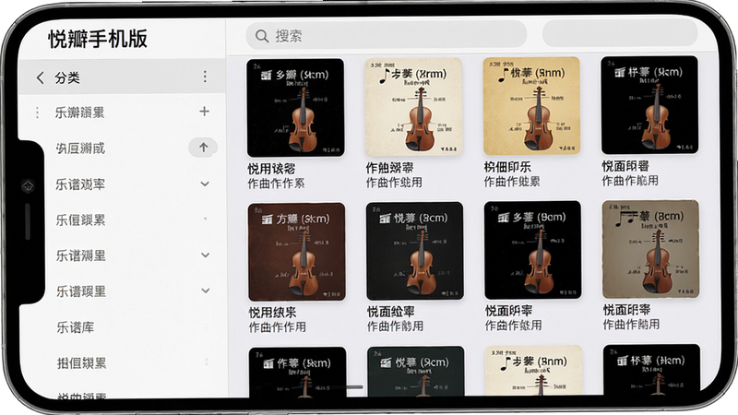Open the cream 步葉 card in the bottom row
This screenshot has height=415, width=738.
click(x=534, y=371)
